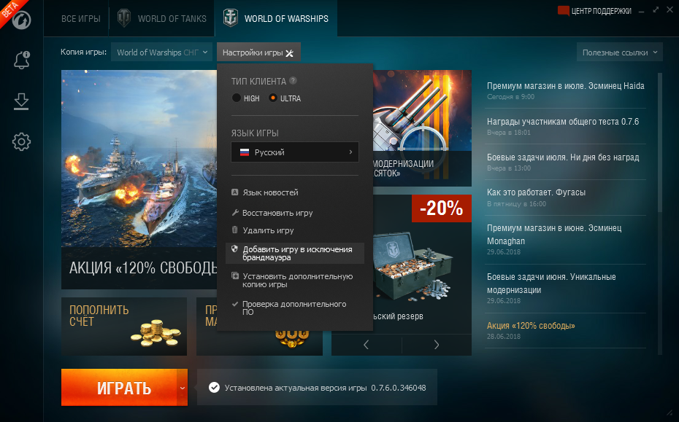
Task: Show next promo banner arrow
Action: tap(437, 345)
